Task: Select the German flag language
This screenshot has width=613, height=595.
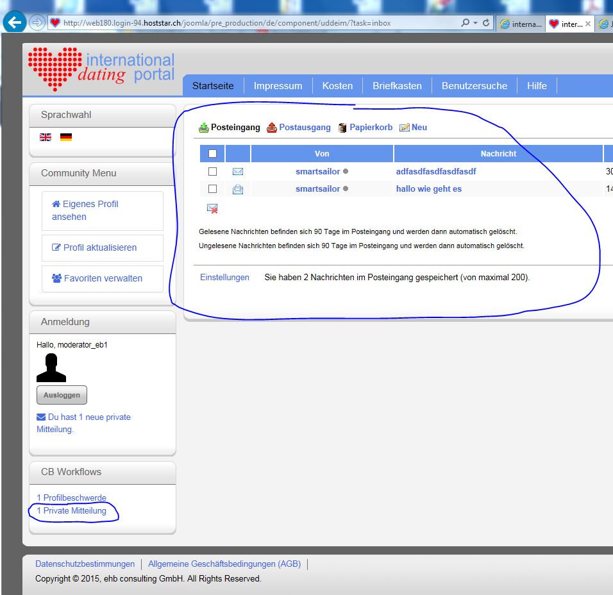Action: (x=65, y=137)
